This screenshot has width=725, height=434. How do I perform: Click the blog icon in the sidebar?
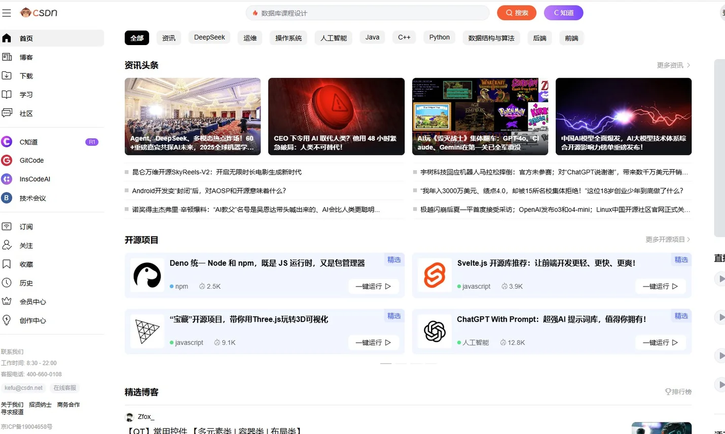[x=7, y=57]
